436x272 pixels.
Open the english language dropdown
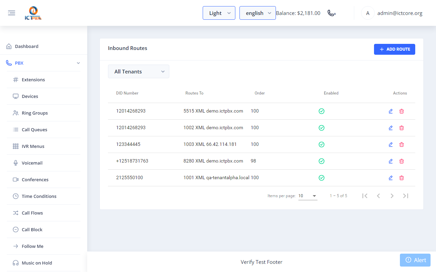pos(258,13)
